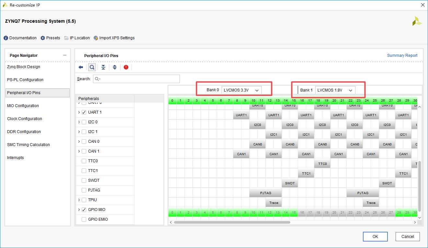Viewport: 428px width, 248px height.
Task: Click the CAN0 cell under pins 10-11
Action: click(x=258, y=144)
